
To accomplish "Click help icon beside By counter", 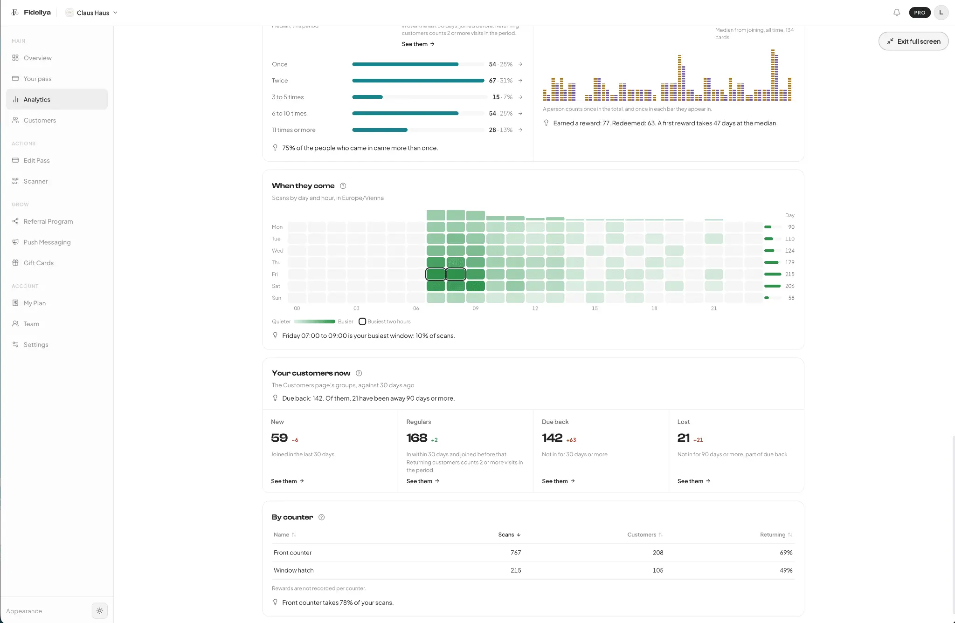I will (321, 517).
